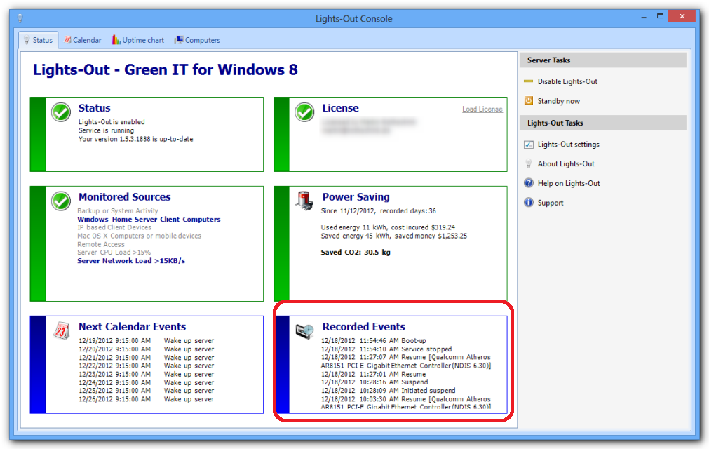Click the 12/19/2012 Wake up server event
Viewport: 709px width, 449px height.
click(x=147, y=340)
